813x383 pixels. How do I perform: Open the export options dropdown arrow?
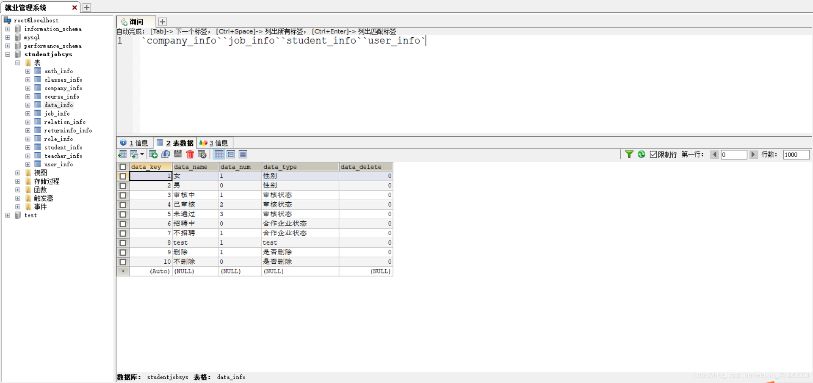click(x=142, y=154)
